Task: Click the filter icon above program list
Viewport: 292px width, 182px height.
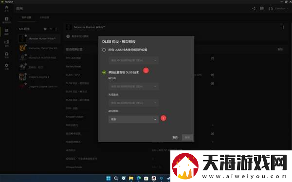Action: (51, 29)
